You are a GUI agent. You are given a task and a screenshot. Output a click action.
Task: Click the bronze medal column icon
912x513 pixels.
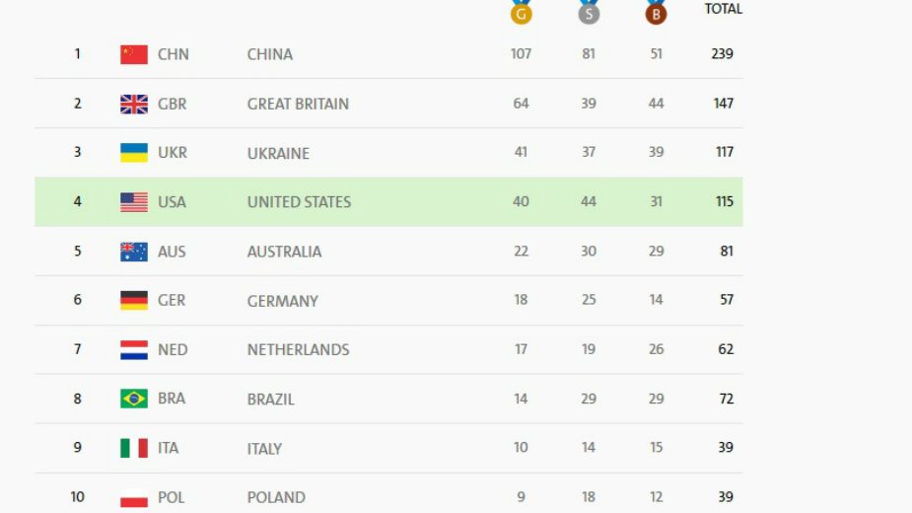[x=656, y=13]
